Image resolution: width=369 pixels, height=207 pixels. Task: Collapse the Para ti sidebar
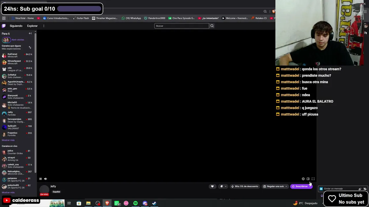click(x=30, y=34)
